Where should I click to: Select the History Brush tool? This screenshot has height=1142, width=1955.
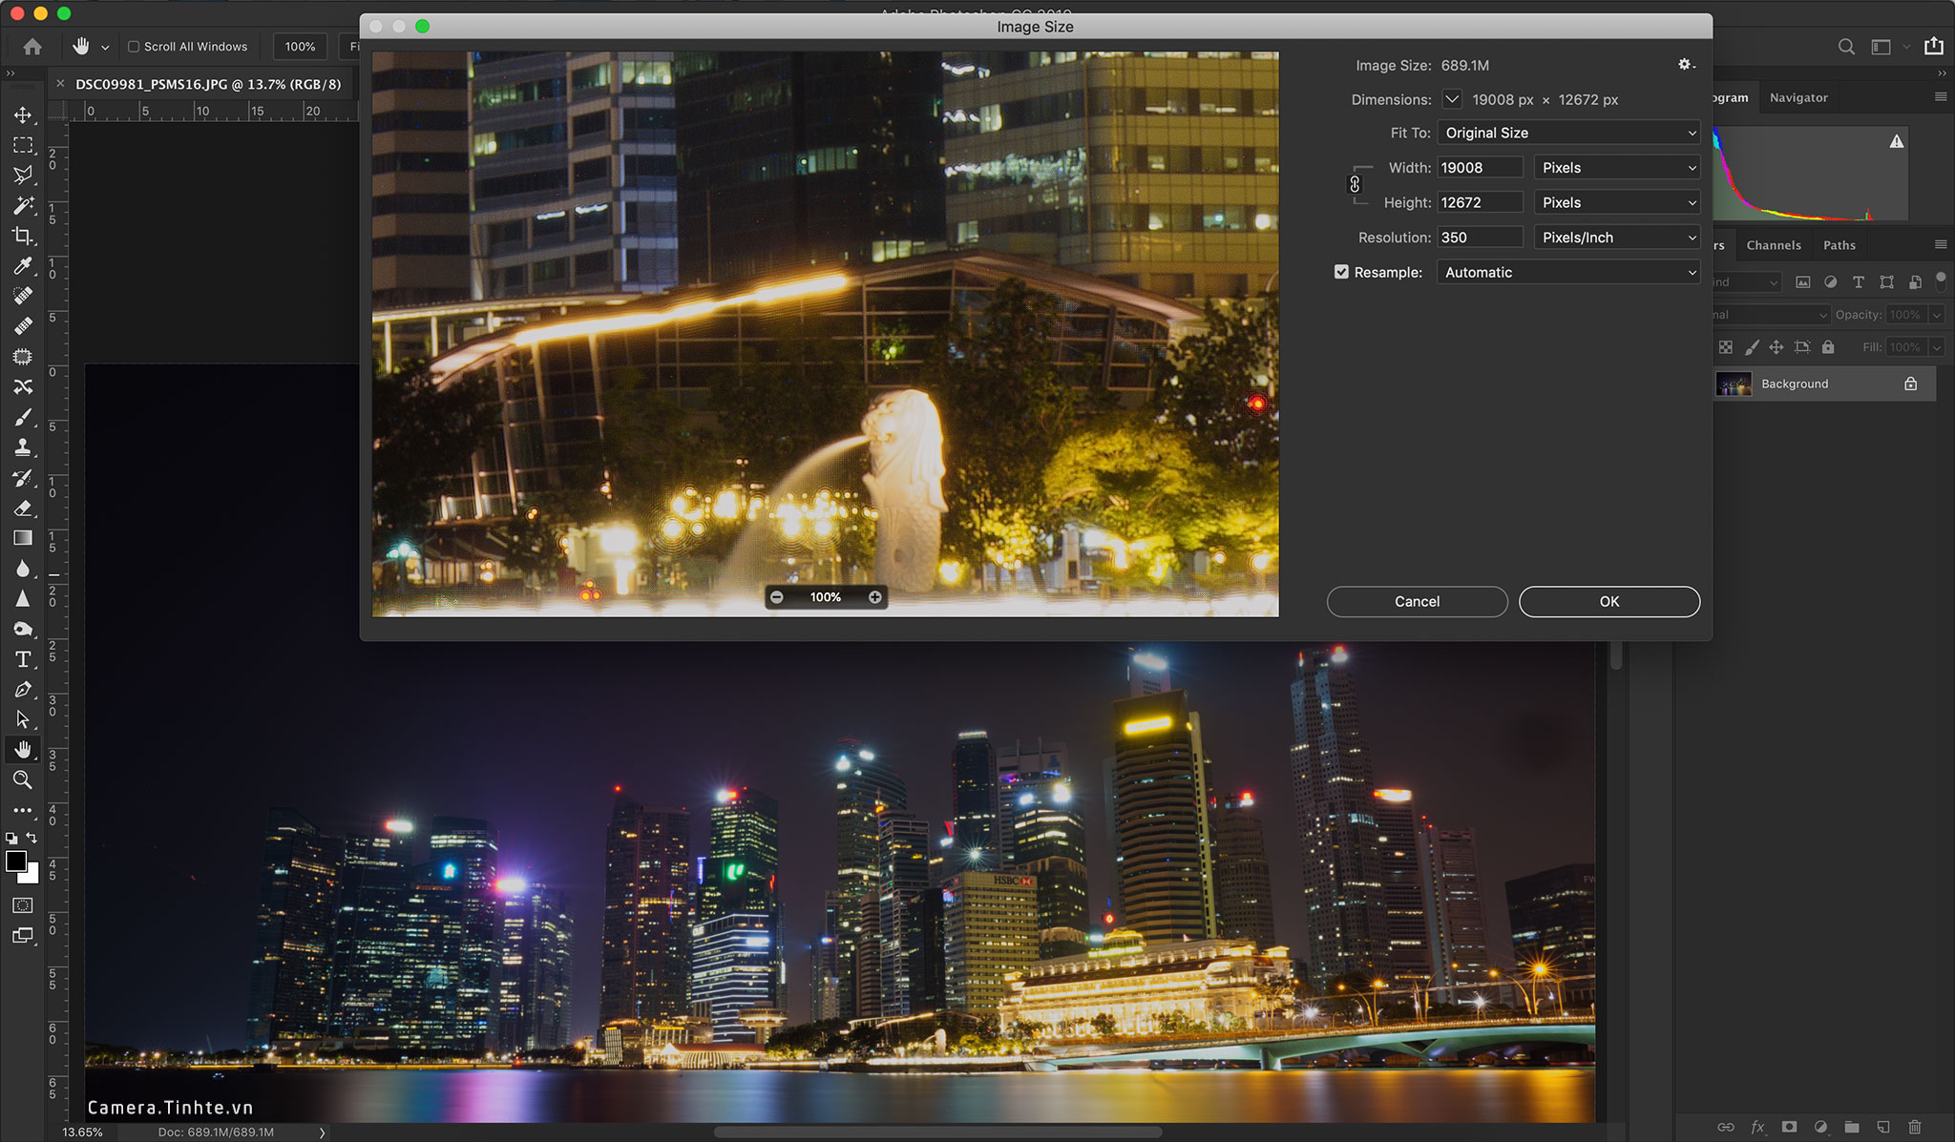point(23,478)
